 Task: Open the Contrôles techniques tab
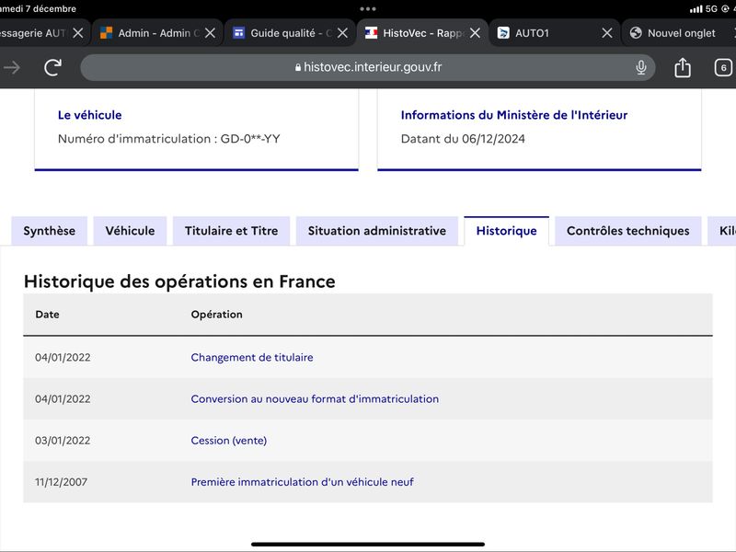[628, 231]
